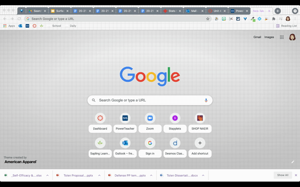Expand options for Tolen Proposal pptx download
300x187 pixels.
[x=99, y=175]
